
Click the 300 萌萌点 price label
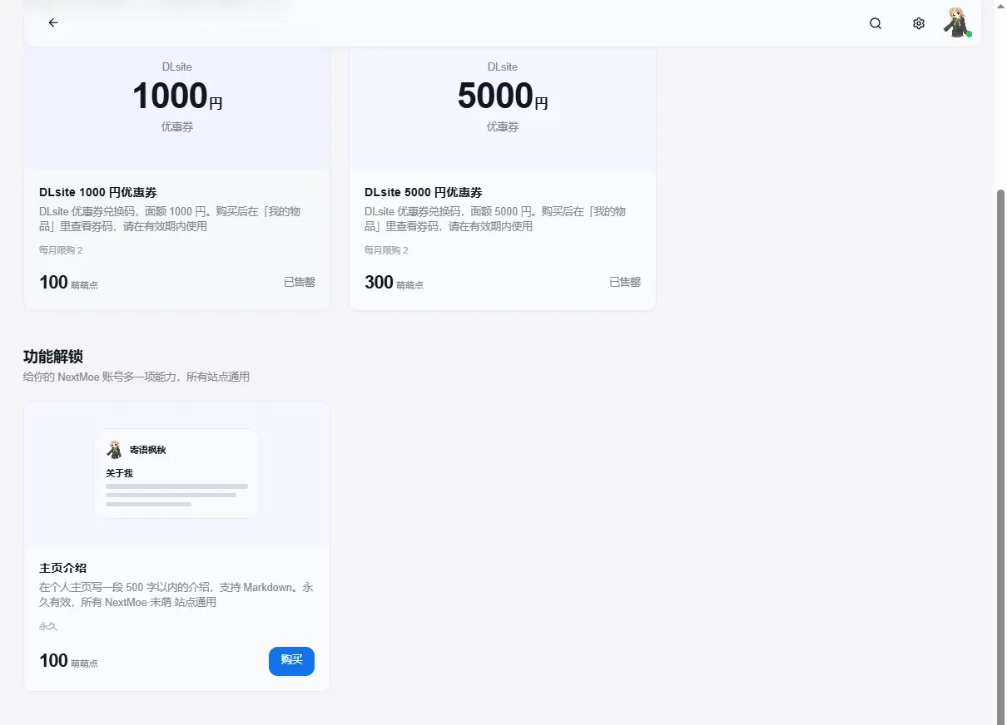[394, 283]
